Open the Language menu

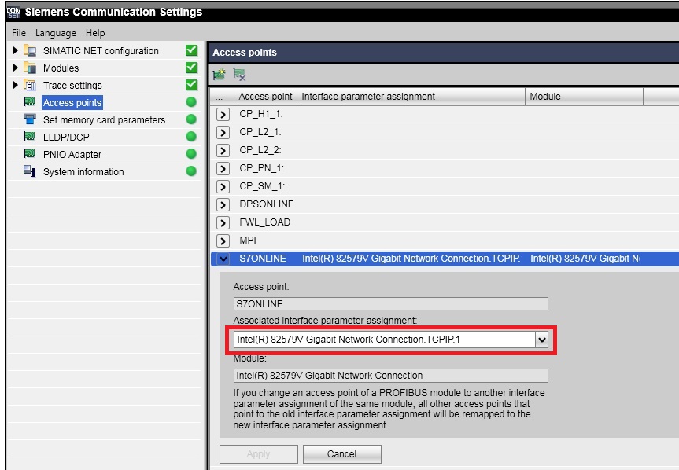coord(55,33)
